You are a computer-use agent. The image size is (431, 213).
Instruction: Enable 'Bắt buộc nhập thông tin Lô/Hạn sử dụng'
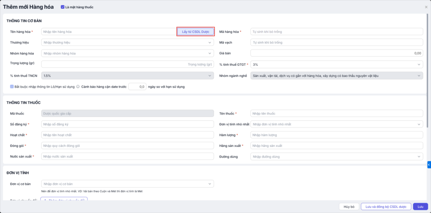12,87
